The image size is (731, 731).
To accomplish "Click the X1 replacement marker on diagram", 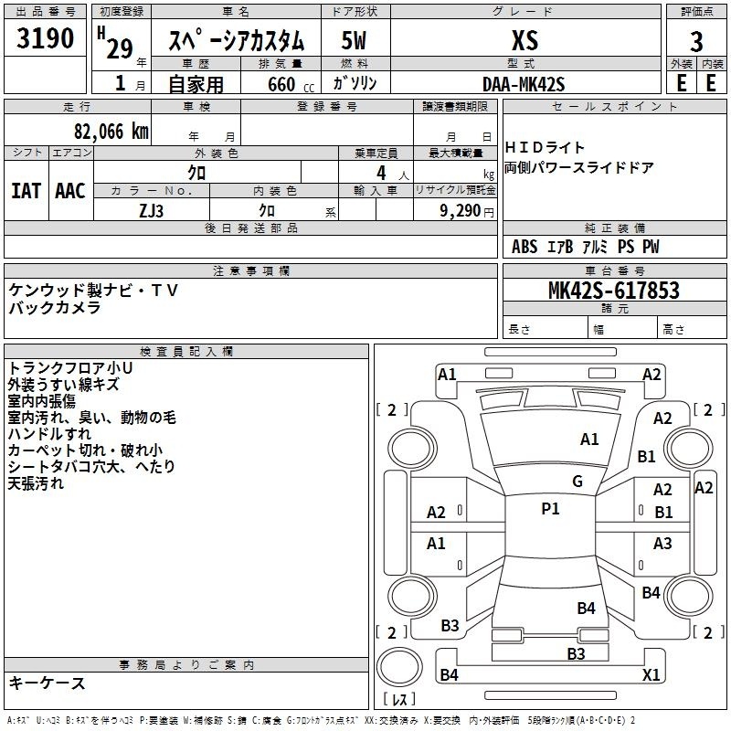I will click(651, 675).
